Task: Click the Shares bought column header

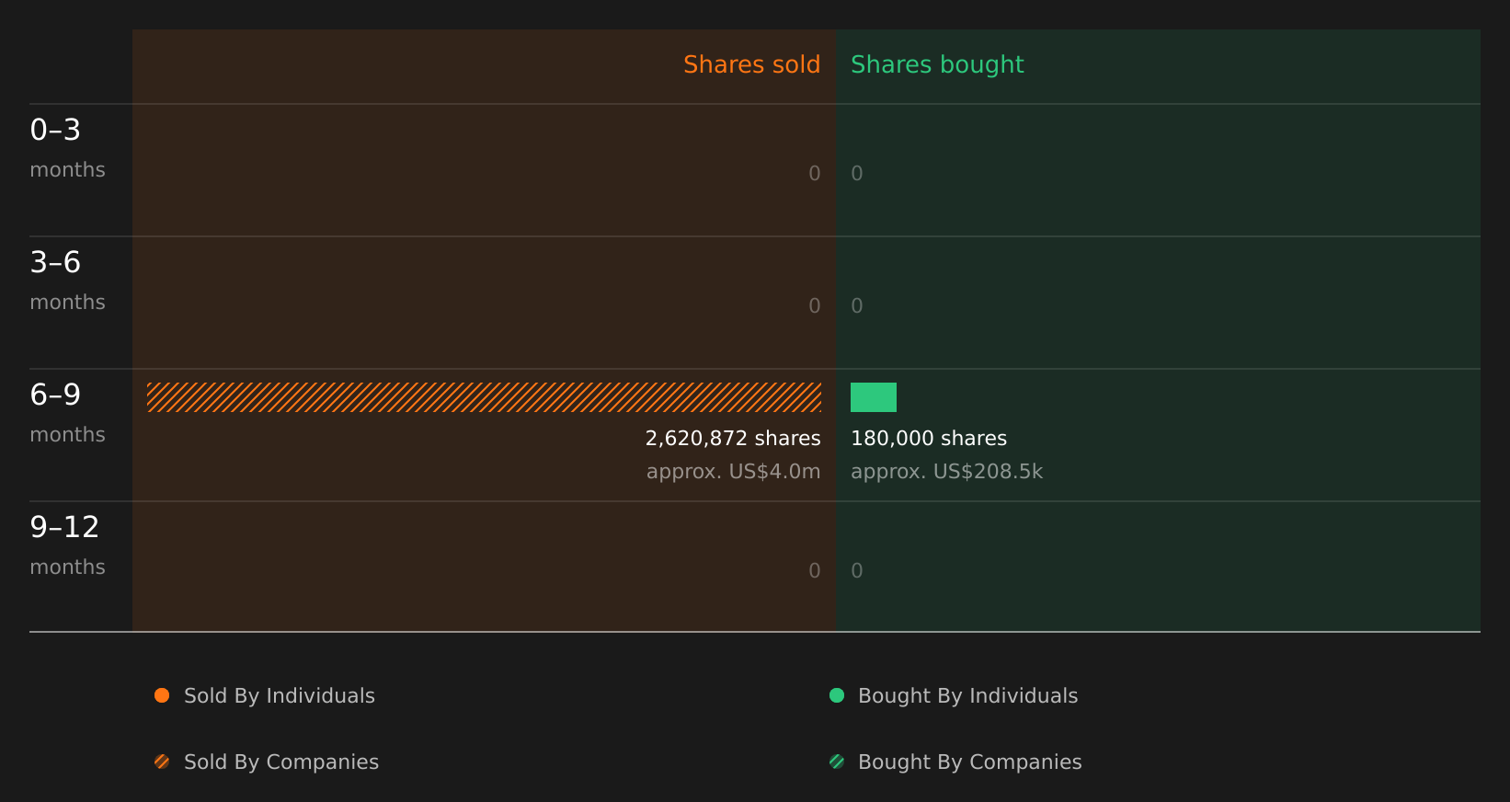Action: point(937,65)
